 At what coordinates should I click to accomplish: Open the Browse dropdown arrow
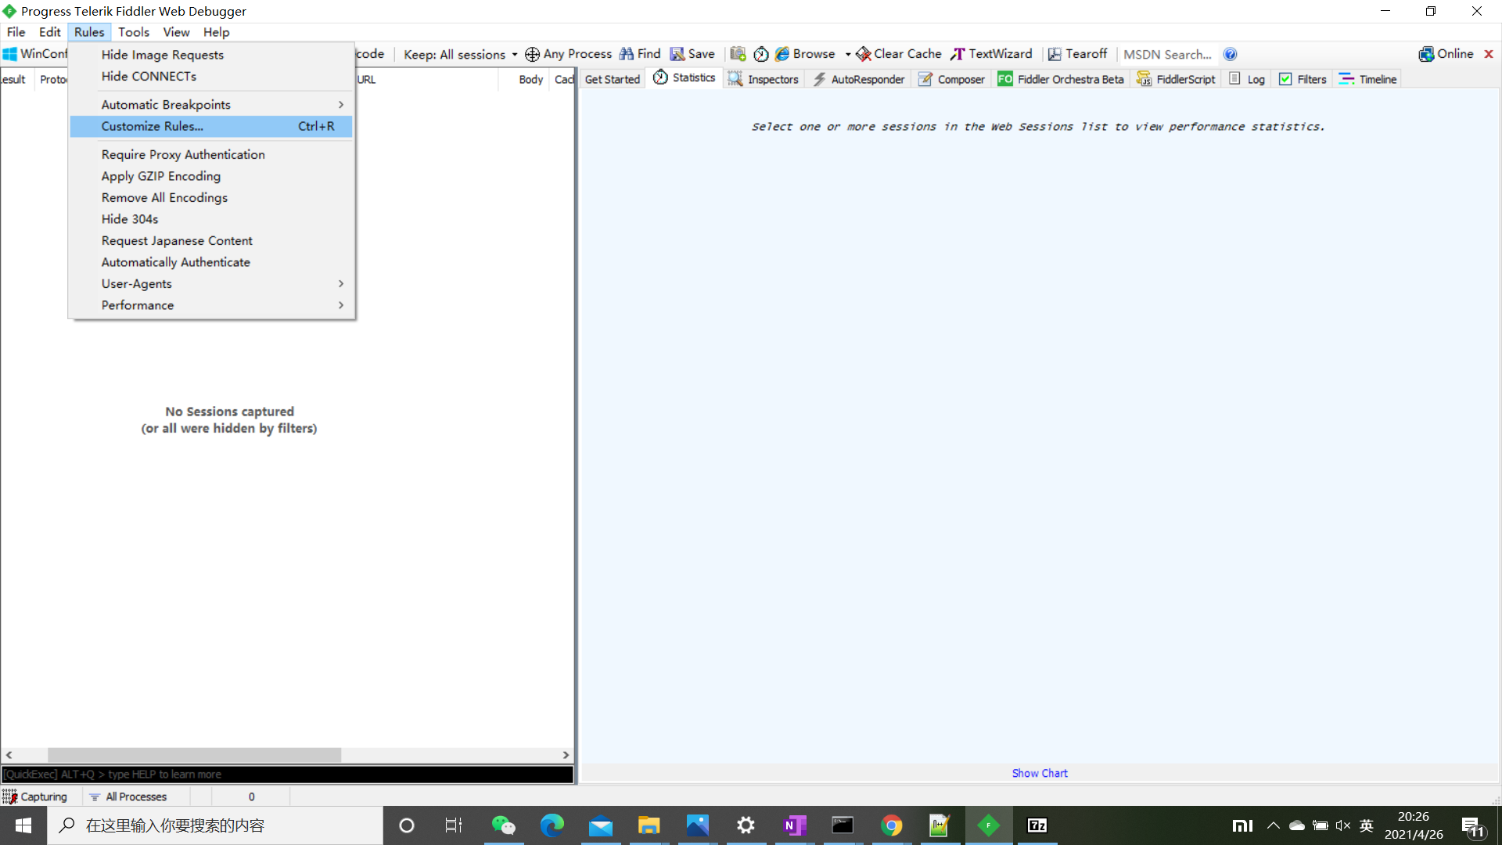tap(848, 54)
